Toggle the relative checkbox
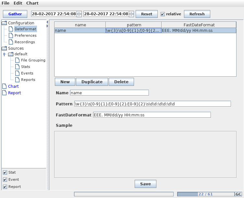Image resolution: width=244 pixels, height=198 pixels. 163,14
